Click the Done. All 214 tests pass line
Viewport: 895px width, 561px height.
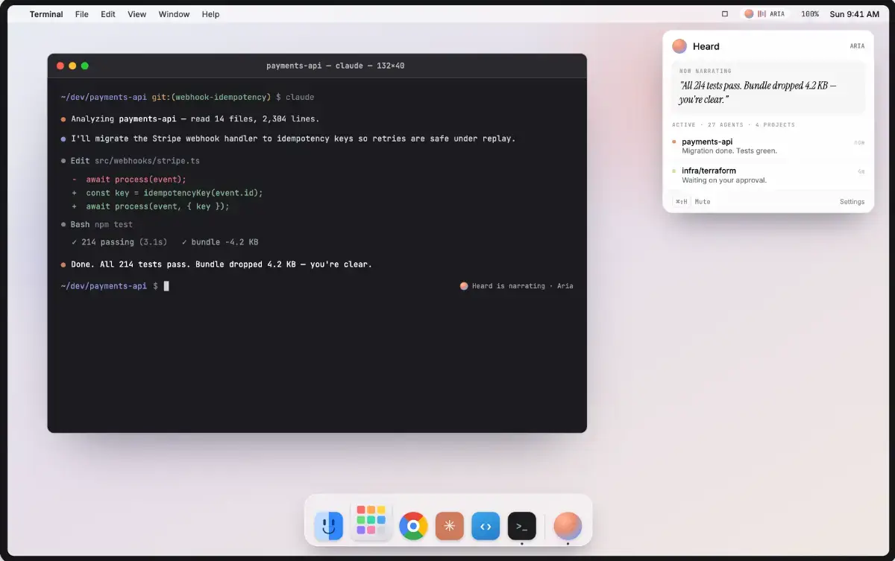pos(216,264)
